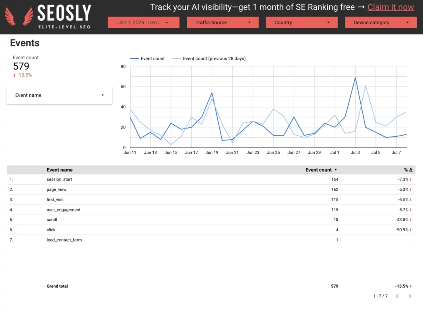The image size is (423, 314).
Task: Expand the Event name selector
Action: coord(59,95)
